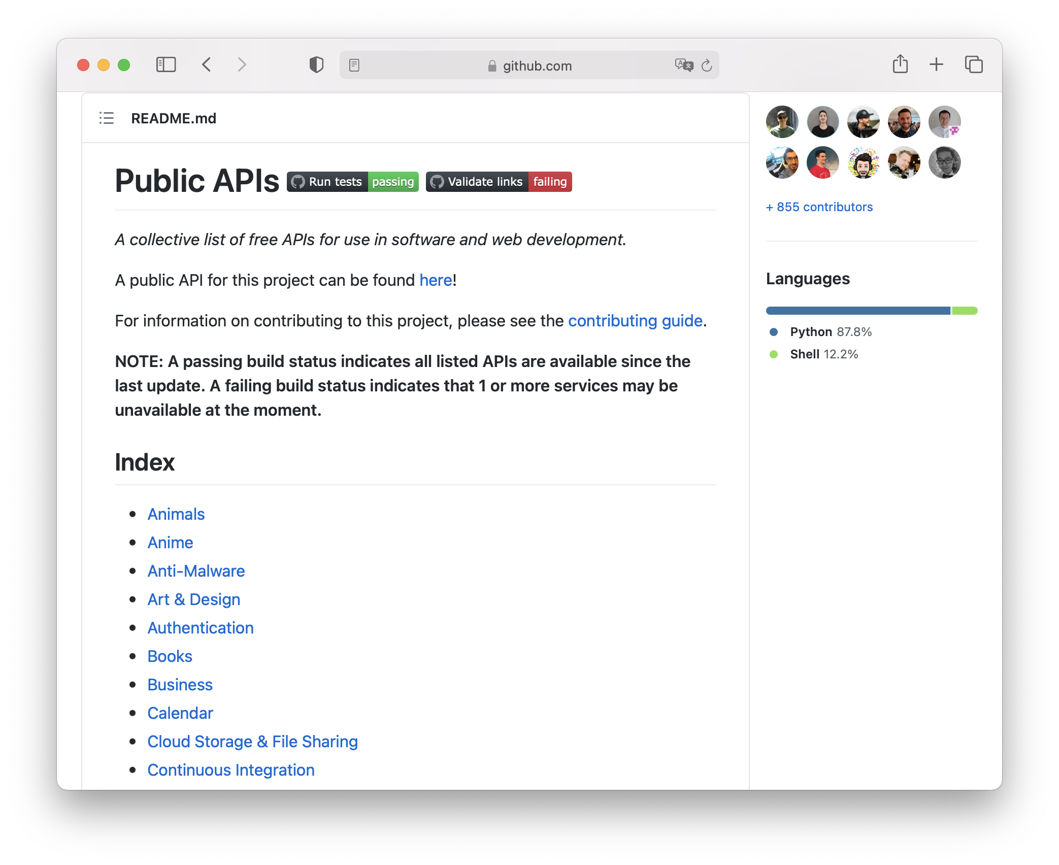Image resolution: width=1059 pixels, height=865 pixels.
Task: Click the forward navigation arrow
Action: [x=242, y=64]
